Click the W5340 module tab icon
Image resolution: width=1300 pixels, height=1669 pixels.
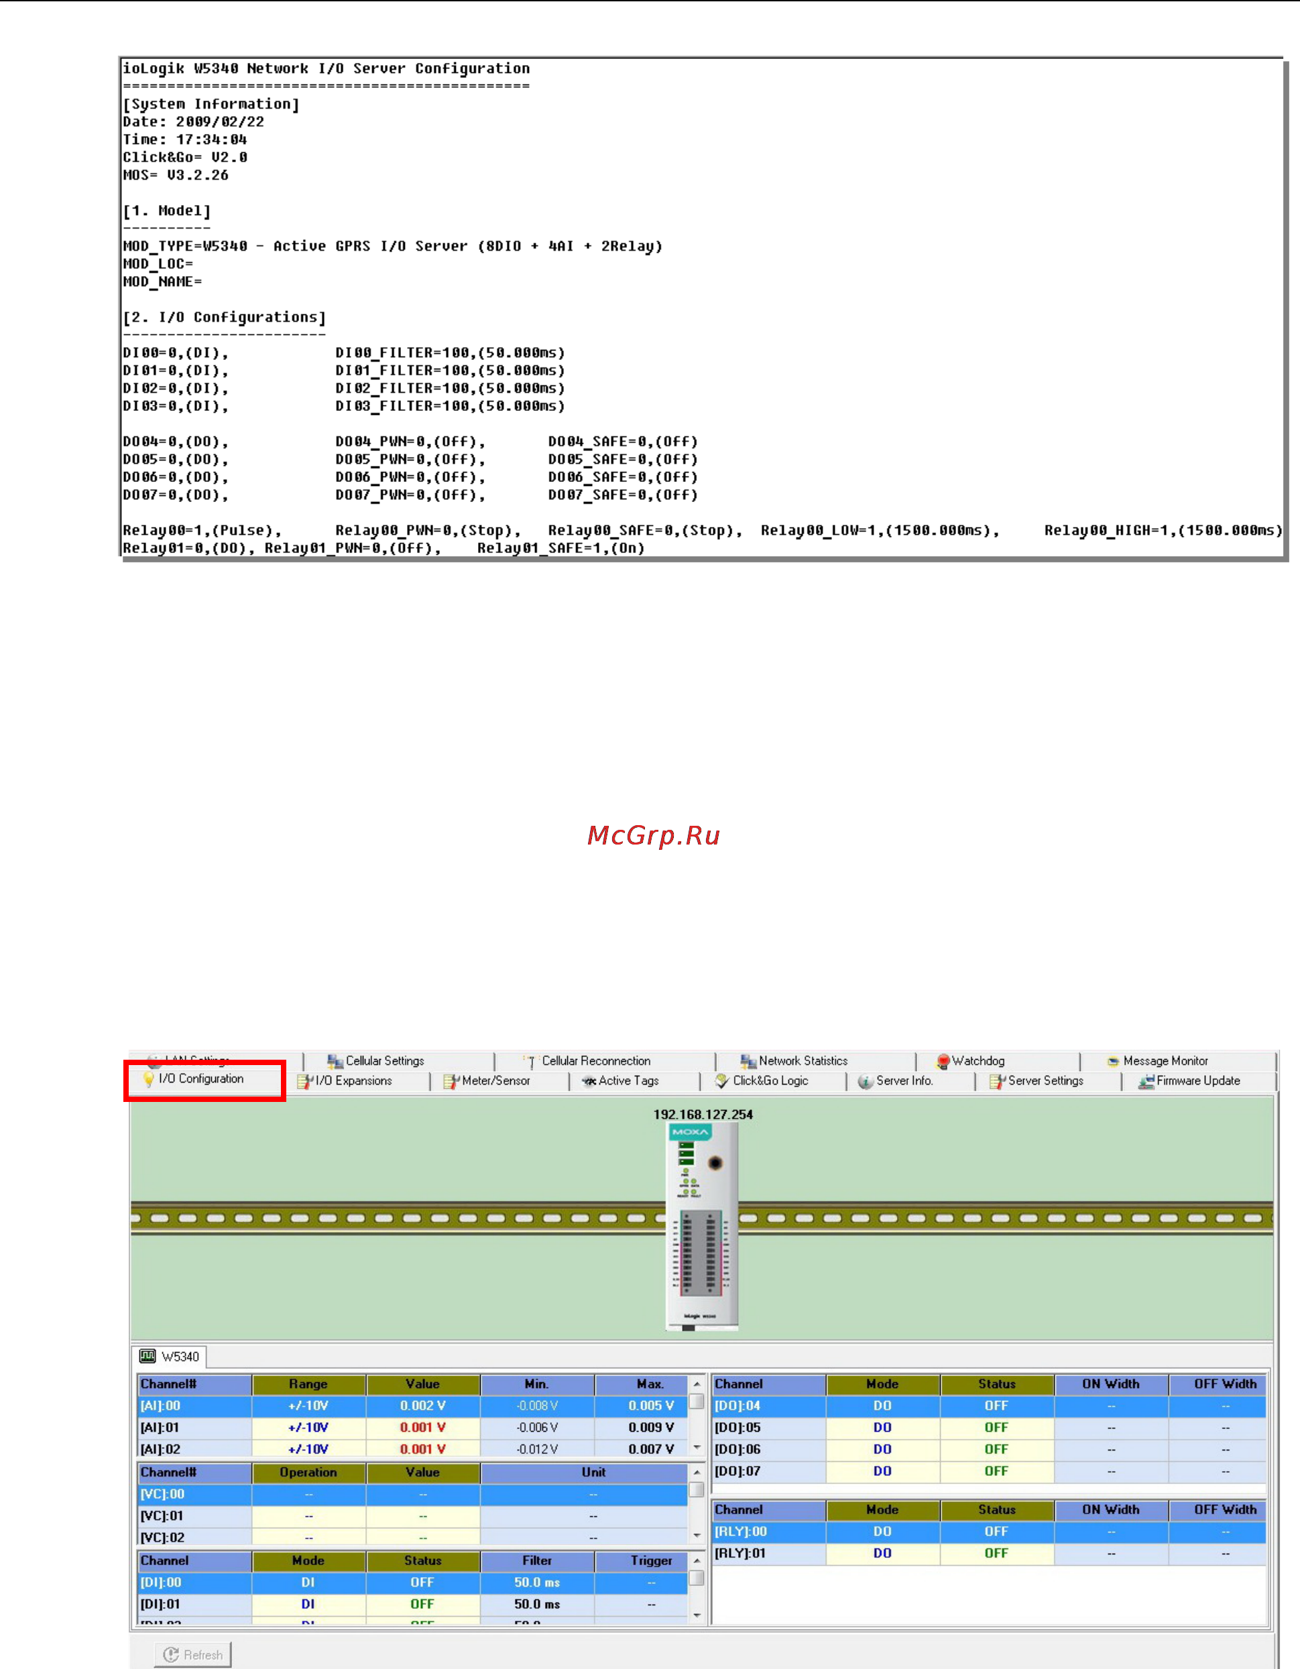[x=147, y=1357]
